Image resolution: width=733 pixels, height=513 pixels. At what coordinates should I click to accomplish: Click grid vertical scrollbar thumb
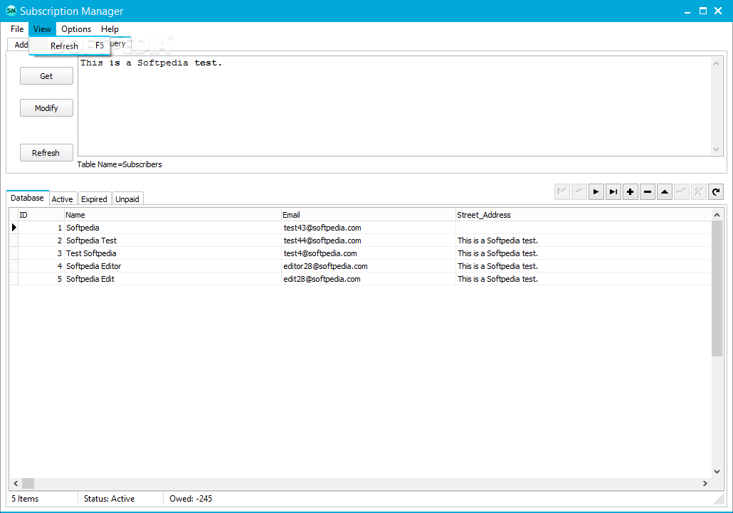point(717,289)
